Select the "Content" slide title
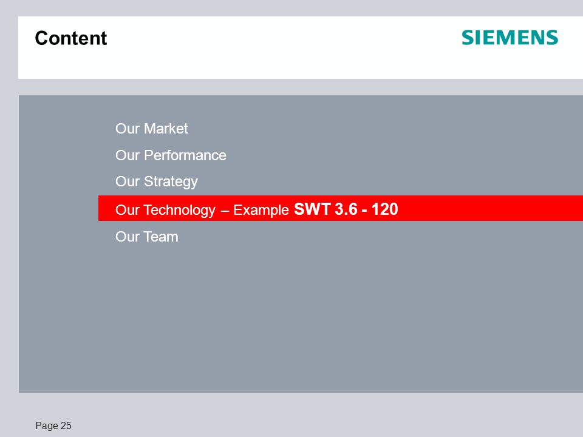Image resolution: width=583 pixels, height=437 pixels. point(71,38)
